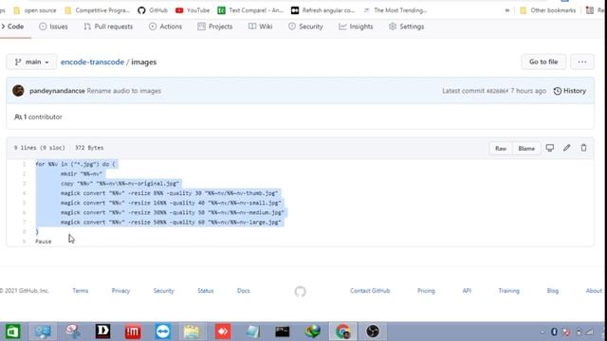Open the Competitive Programming bookmarks folder
This screenshot has width=607, height=341.
97,10
